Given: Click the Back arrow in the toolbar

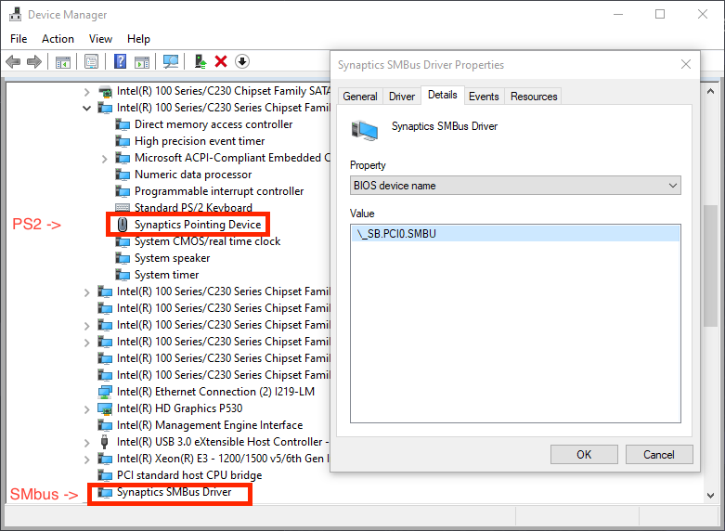Looking at the screenshot, I should 13,61.
